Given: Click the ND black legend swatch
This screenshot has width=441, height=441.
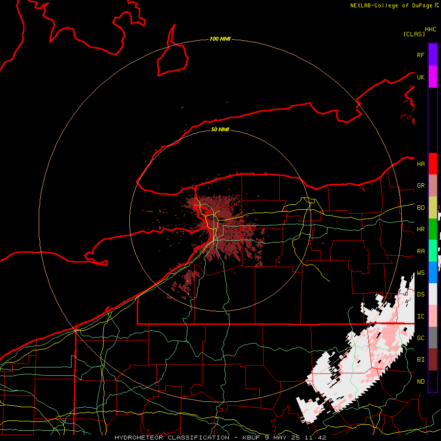Looking at the screenshot, I should pyautogui.click(x=433, y=381).
